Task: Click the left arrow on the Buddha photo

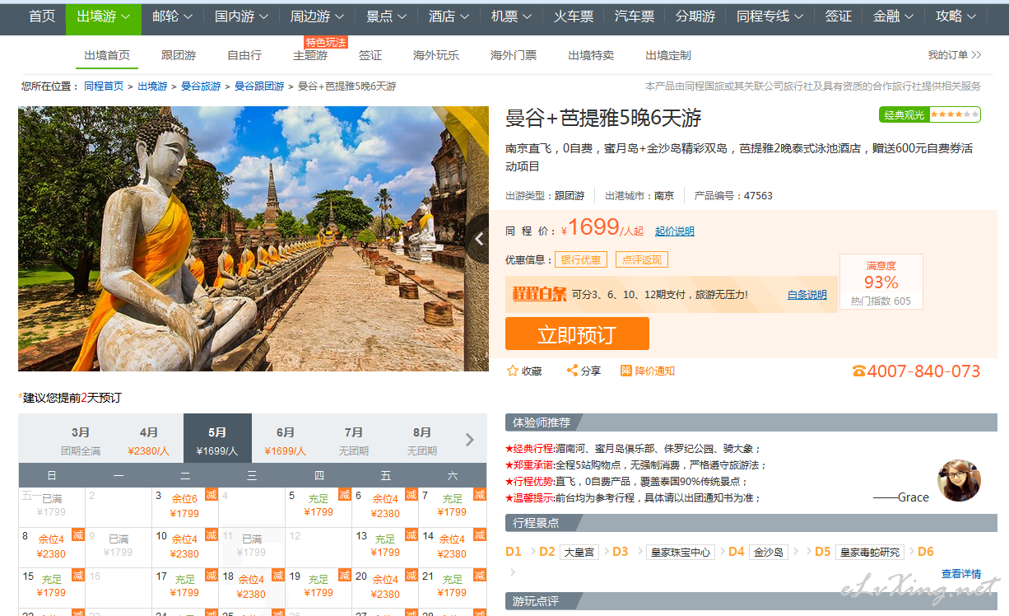Action: pos(479,239)
